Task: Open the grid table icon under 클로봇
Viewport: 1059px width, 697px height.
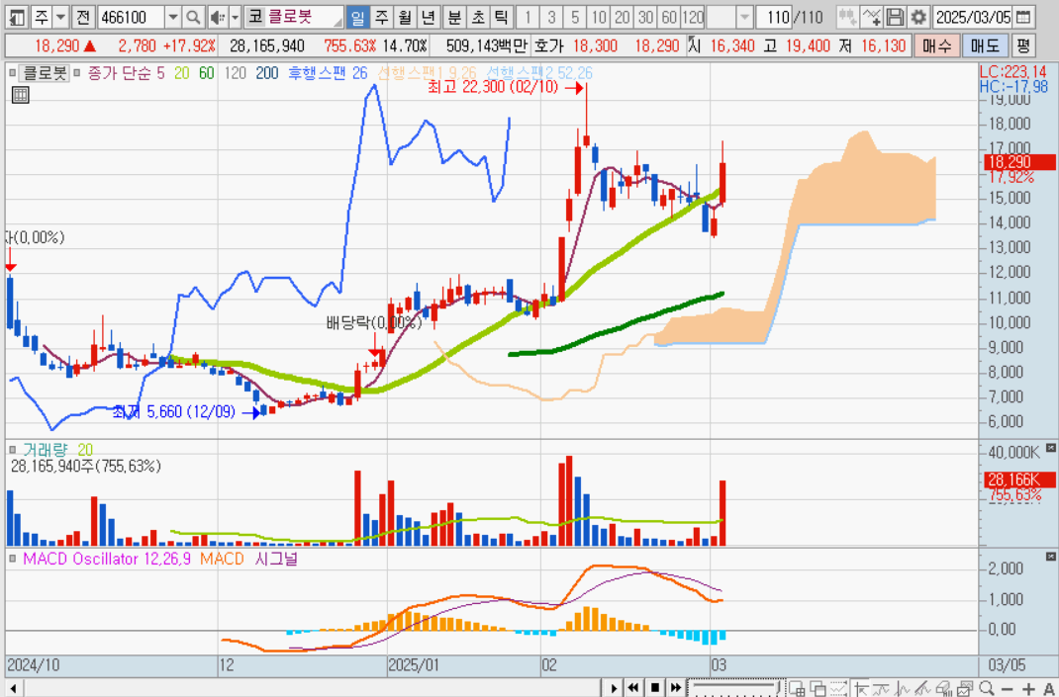Action: coord(20,95)
